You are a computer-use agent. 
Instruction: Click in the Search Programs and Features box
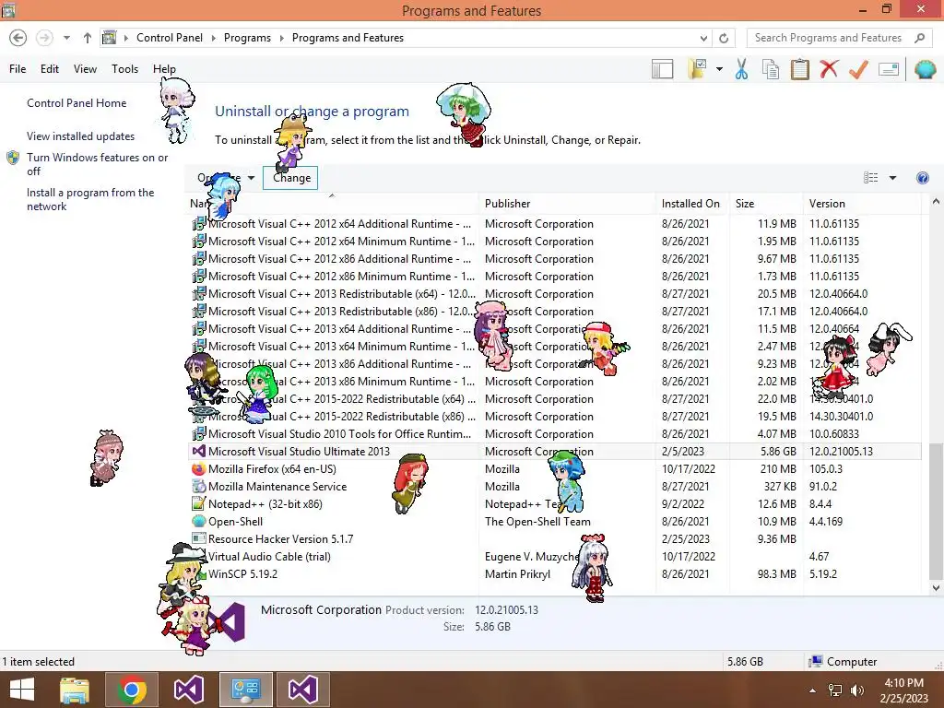(x=829, y=38)
